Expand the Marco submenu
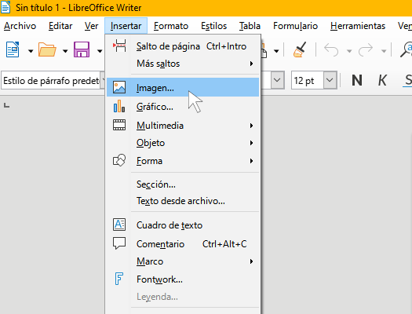Image resolution: width=412 pixels, height=314 pixels. [x=183, y=261]
